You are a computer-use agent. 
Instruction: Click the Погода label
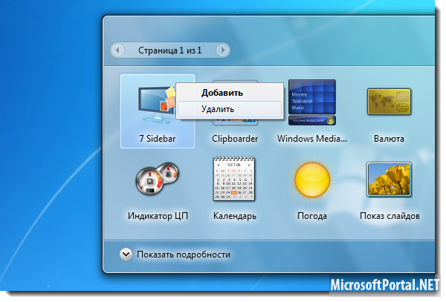tap(312, 216)
